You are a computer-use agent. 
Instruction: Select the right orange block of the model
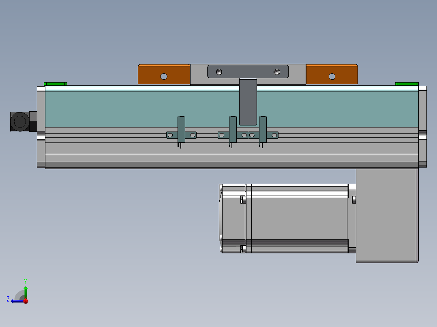click(x=332, y=74)
